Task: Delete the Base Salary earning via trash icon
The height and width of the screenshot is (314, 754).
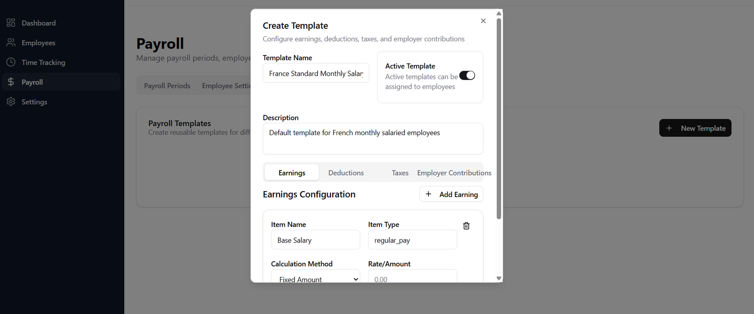Action: click(466, 226)
